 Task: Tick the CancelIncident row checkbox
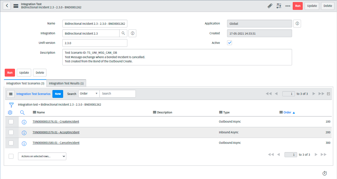pos(11,143)
